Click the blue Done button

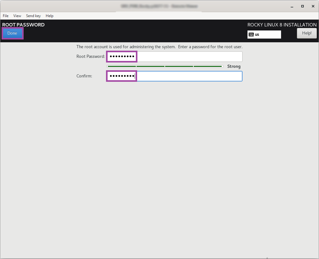(x=12, y=33)
